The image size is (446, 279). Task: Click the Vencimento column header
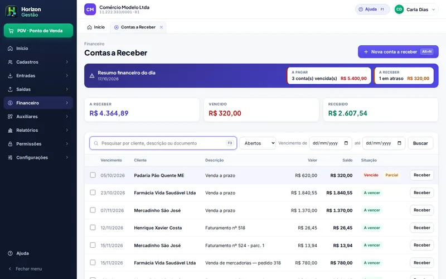(x=111, y=160)
